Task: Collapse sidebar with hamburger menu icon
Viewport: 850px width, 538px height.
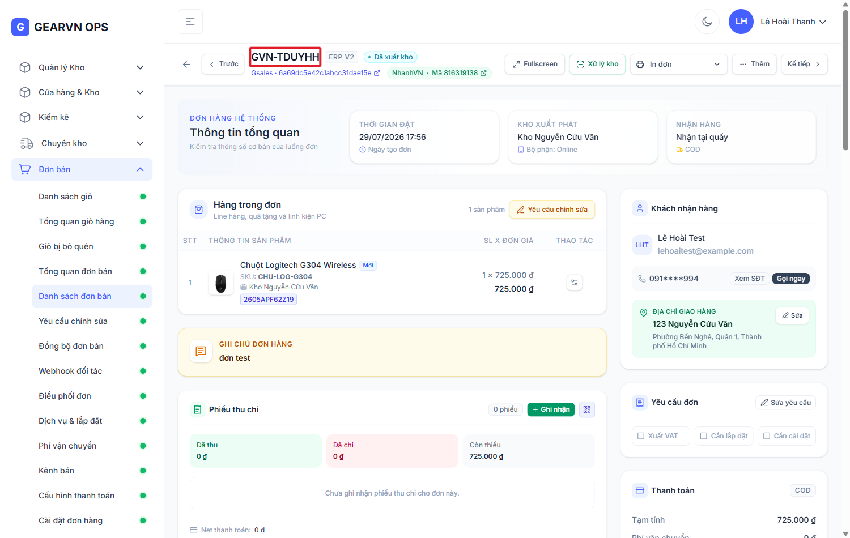Action: point(190,22)
